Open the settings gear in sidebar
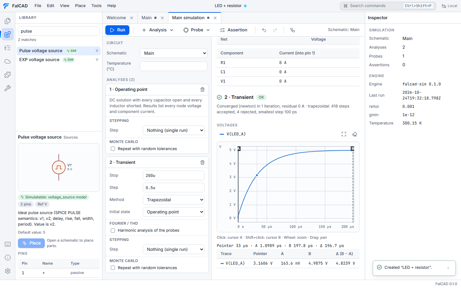 (8, 271)
